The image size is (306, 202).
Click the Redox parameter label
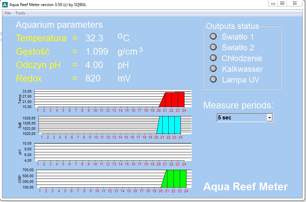pos(29,79)
